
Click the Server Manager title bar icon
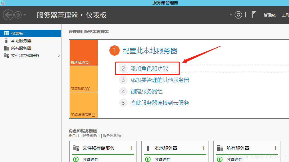[x=2, y=3]
